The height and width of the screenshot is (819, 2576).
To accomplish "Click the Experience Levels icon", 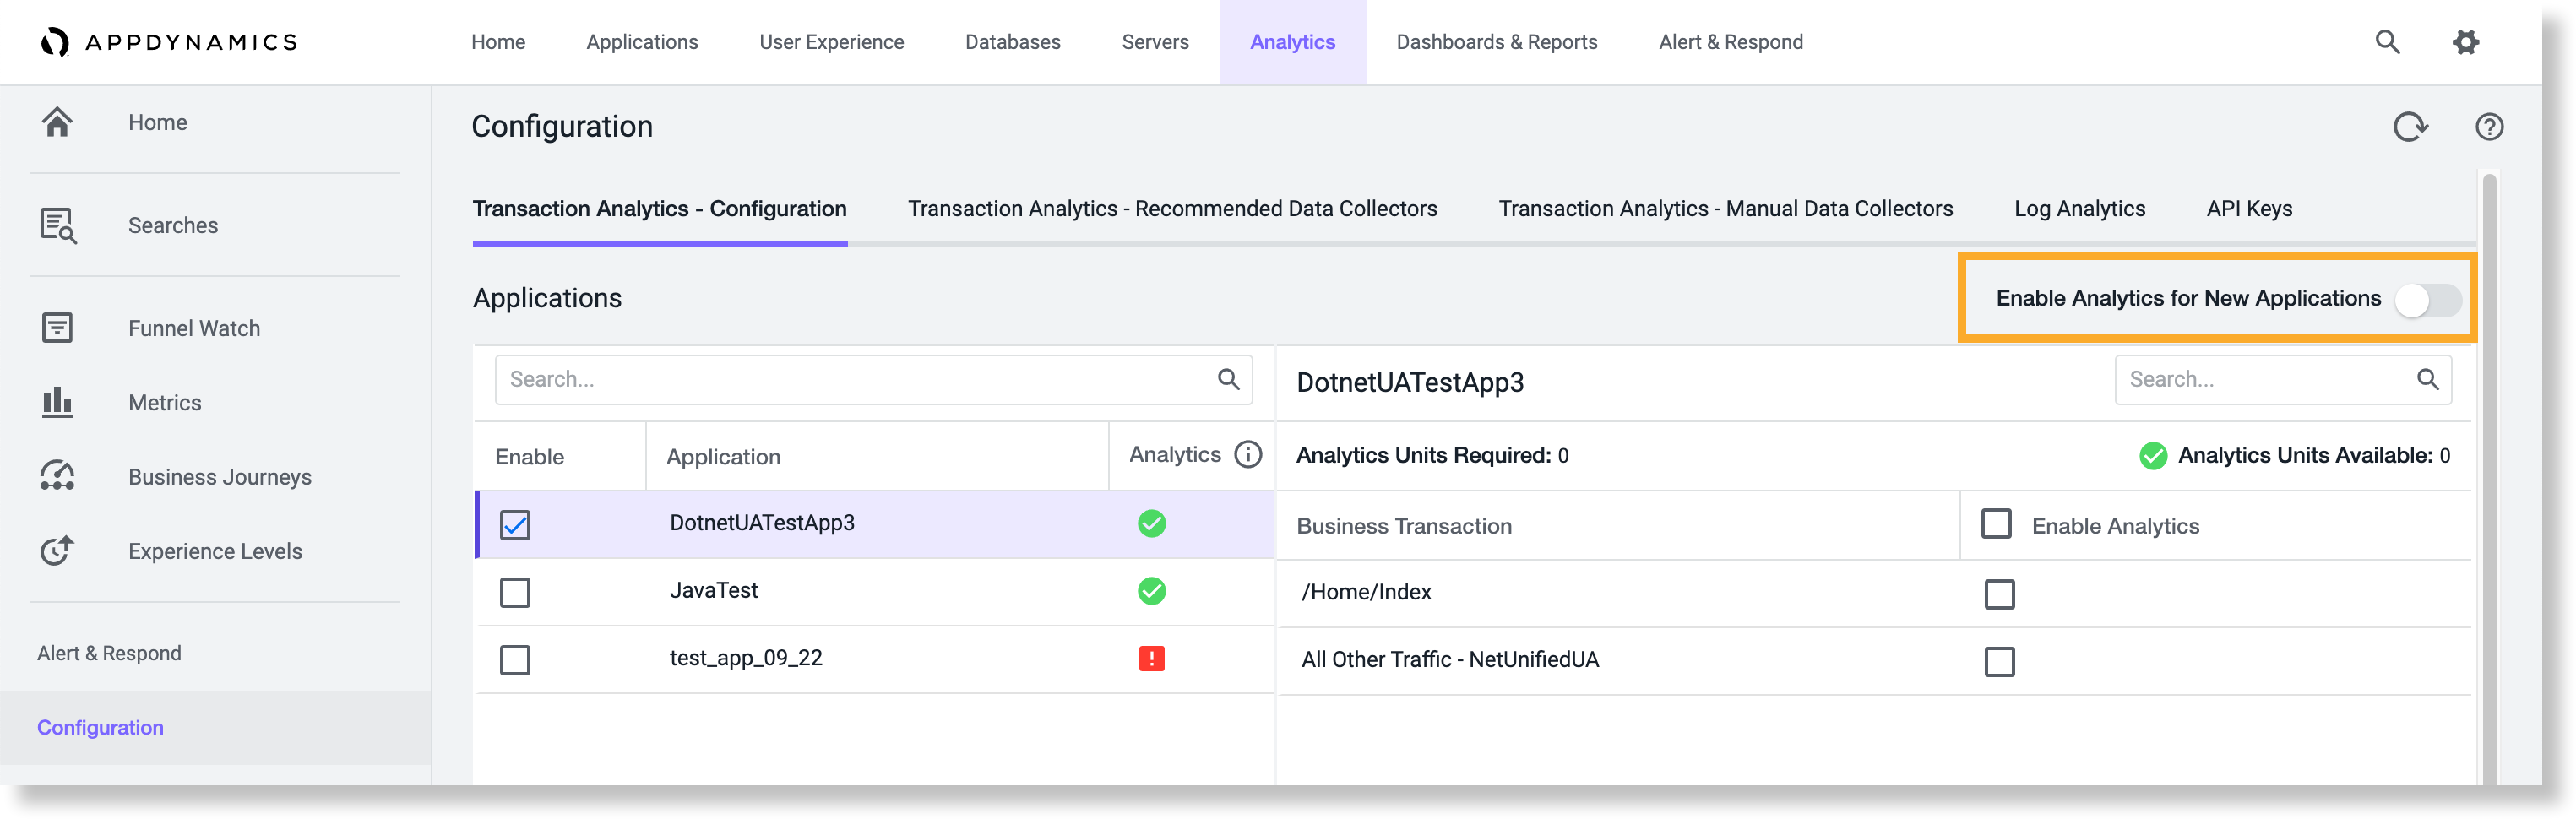I will (57, 550).
